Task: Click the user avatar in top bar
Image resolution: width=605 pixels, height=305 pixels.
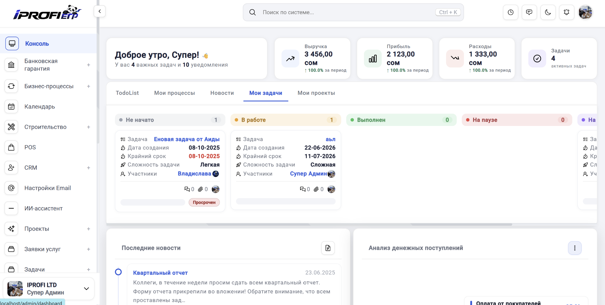Action: [x=585, y=12]
